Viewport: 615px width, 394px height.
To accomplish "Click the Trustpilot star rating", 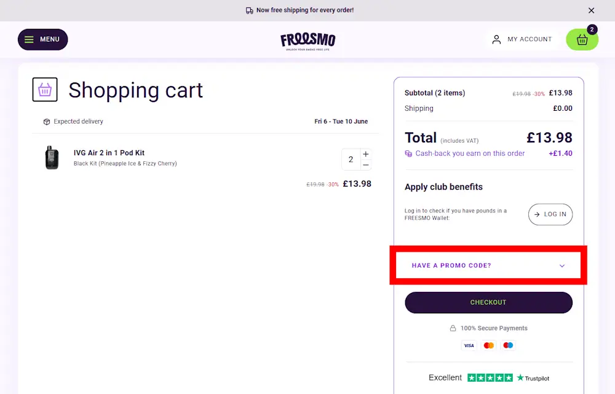I will 490,377.
